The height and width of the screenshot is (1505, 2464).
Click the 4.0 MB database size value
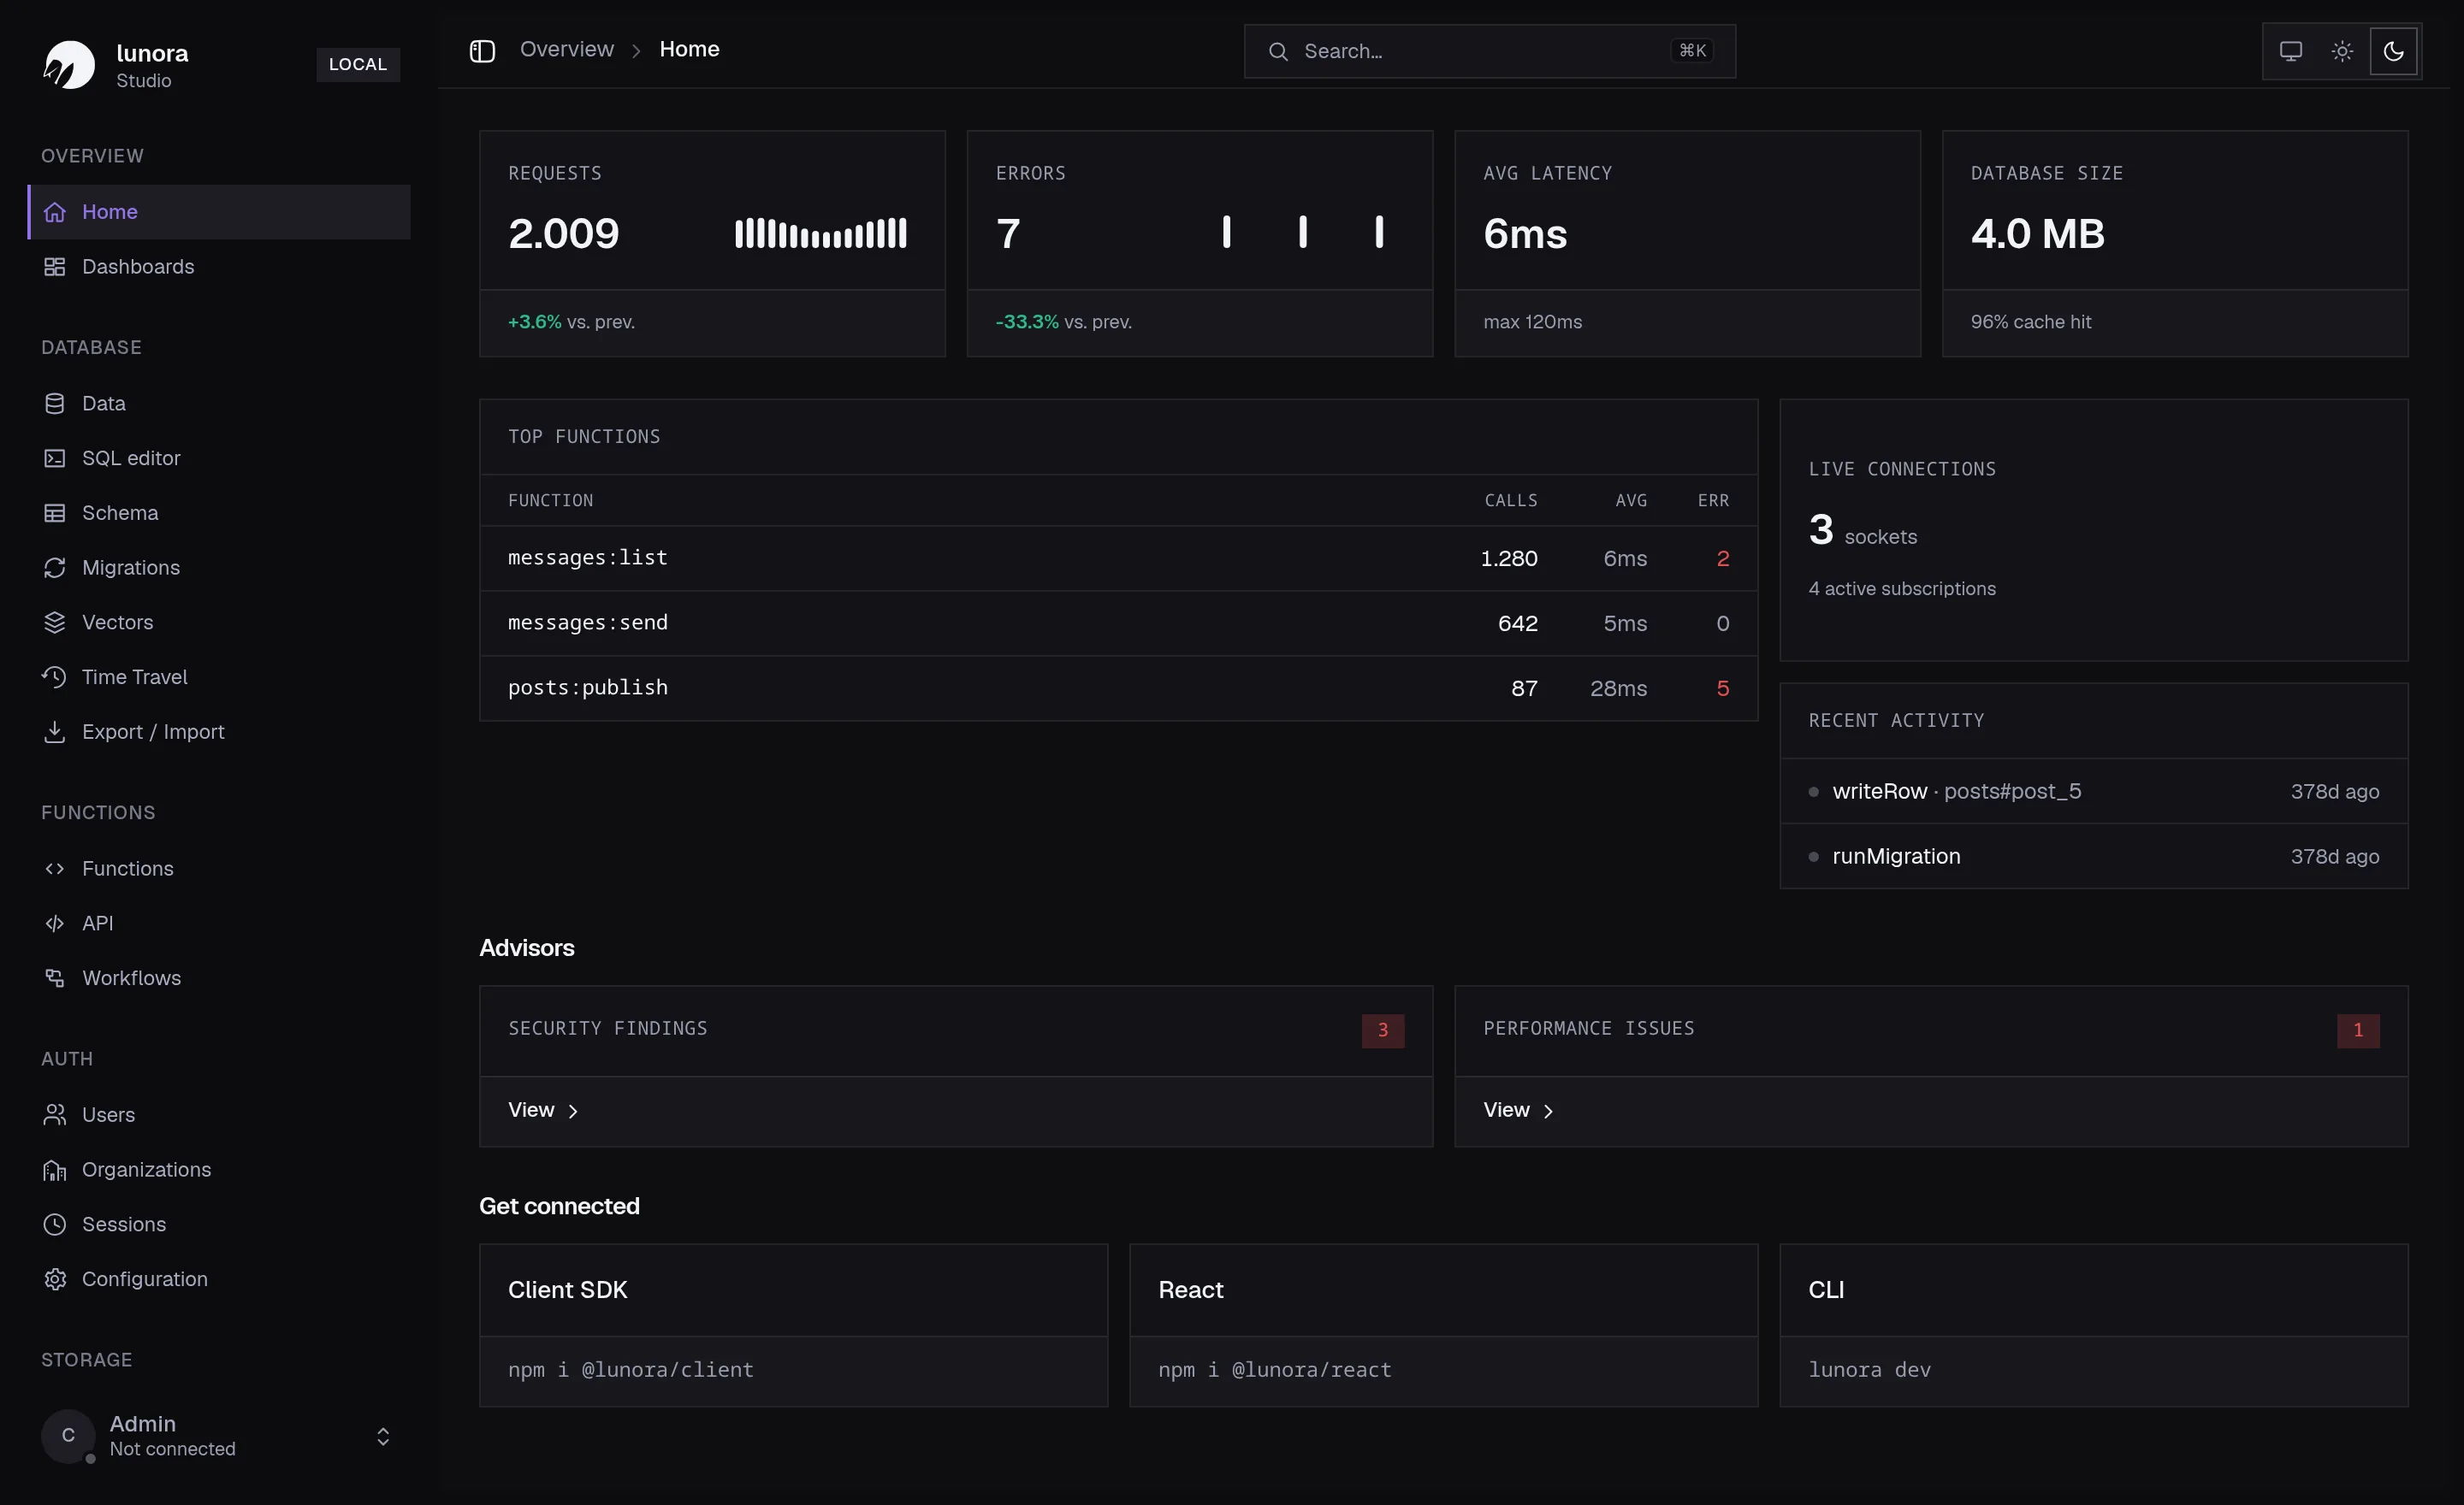(x=2038, y=233)
